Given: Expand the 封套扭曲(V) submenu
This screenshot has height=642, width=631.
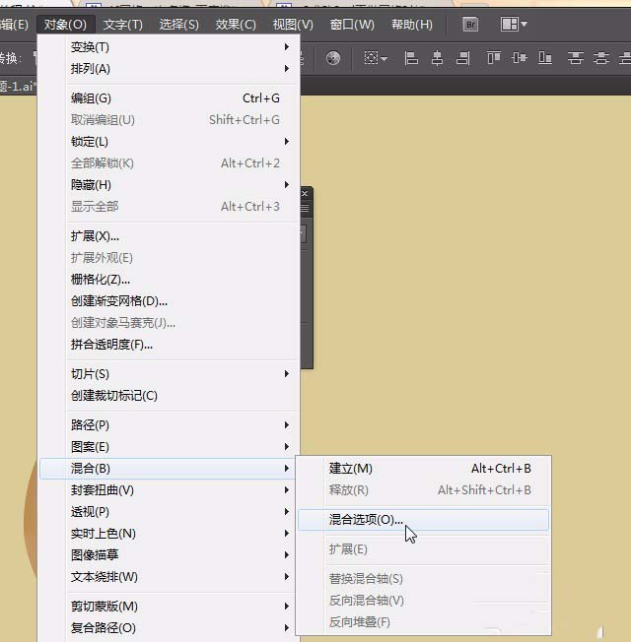Looking at the screenshot, I should (x=169, y=490).
